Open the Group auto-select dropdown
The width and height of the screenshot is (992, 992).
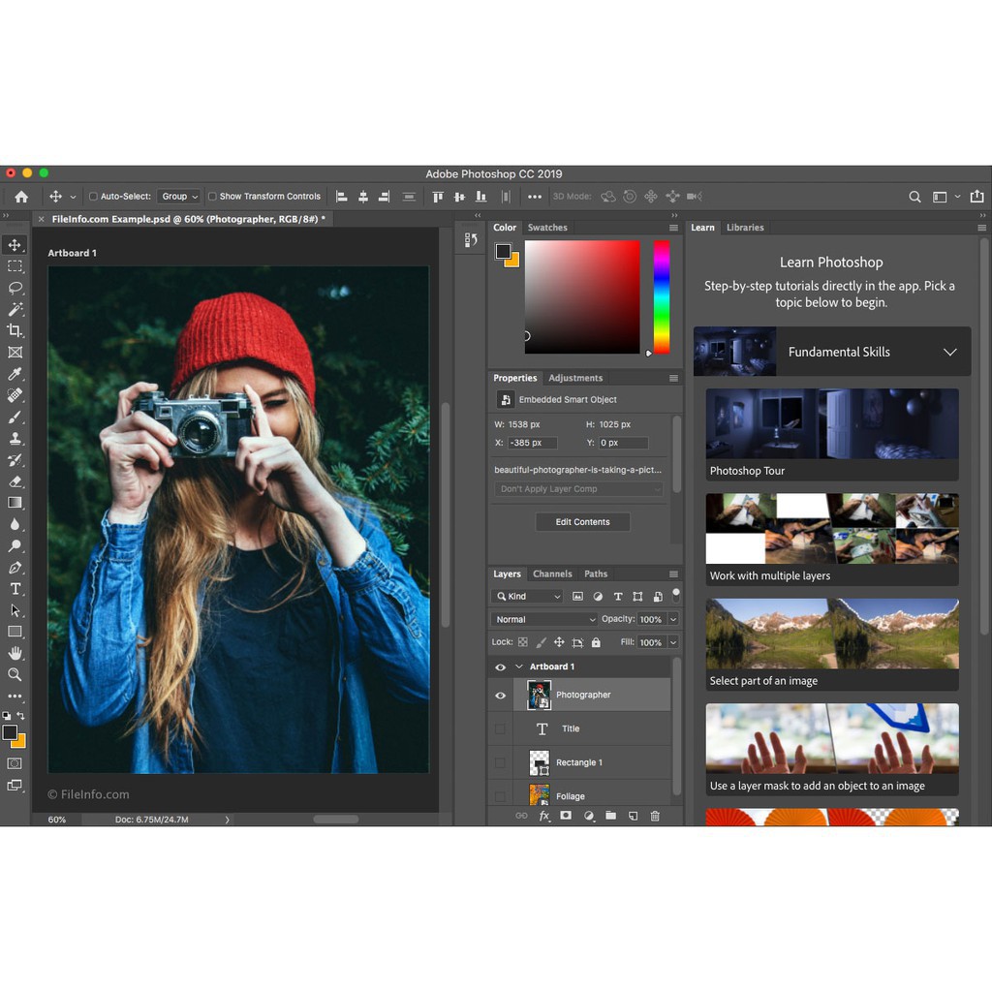click(180, 197)
